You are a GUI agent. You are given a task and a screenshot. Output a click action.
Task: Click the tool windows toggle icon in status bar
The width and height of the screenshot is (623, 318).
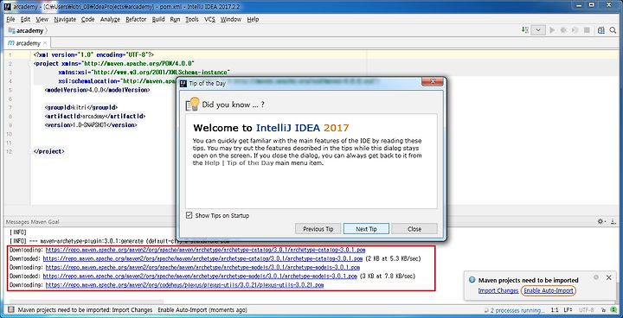[x=10, y=310]
